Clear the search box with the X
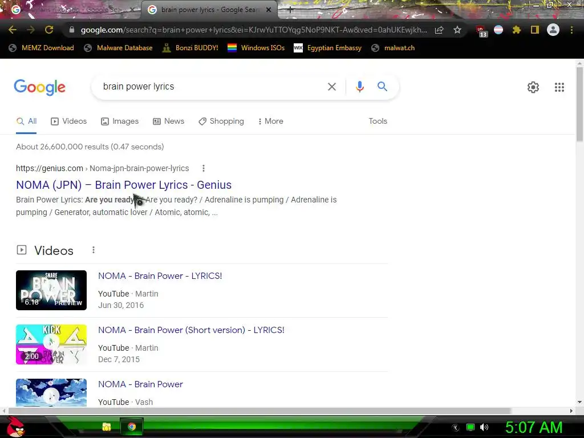 [332, 87]
